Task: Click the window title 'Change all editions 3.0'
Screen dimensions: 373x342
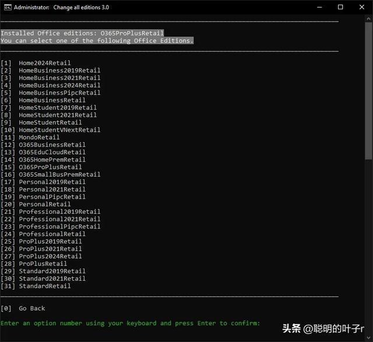Action: (81, 8)
